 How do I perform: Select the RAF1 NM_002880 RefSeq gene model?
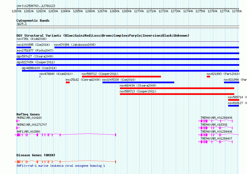tap(65, 135)
